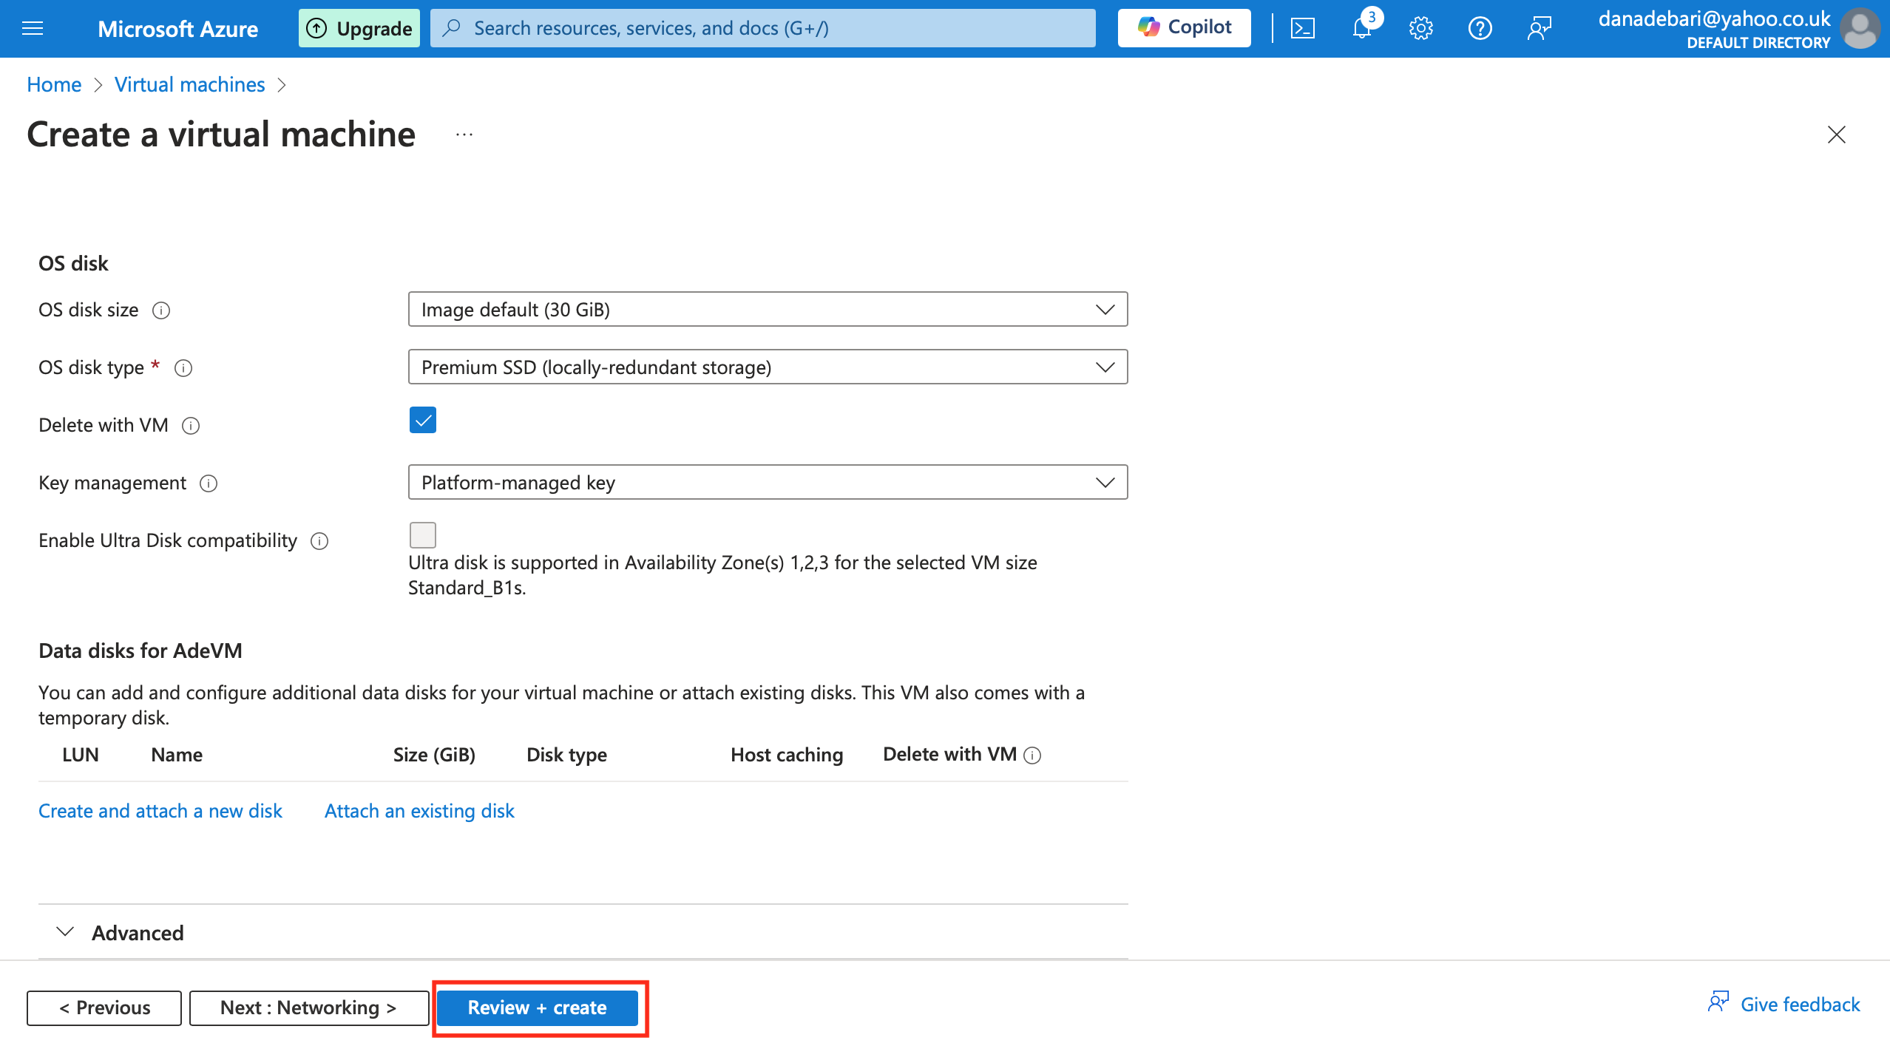Go to Virtual machines breadcrumb

tap(189, 84)
